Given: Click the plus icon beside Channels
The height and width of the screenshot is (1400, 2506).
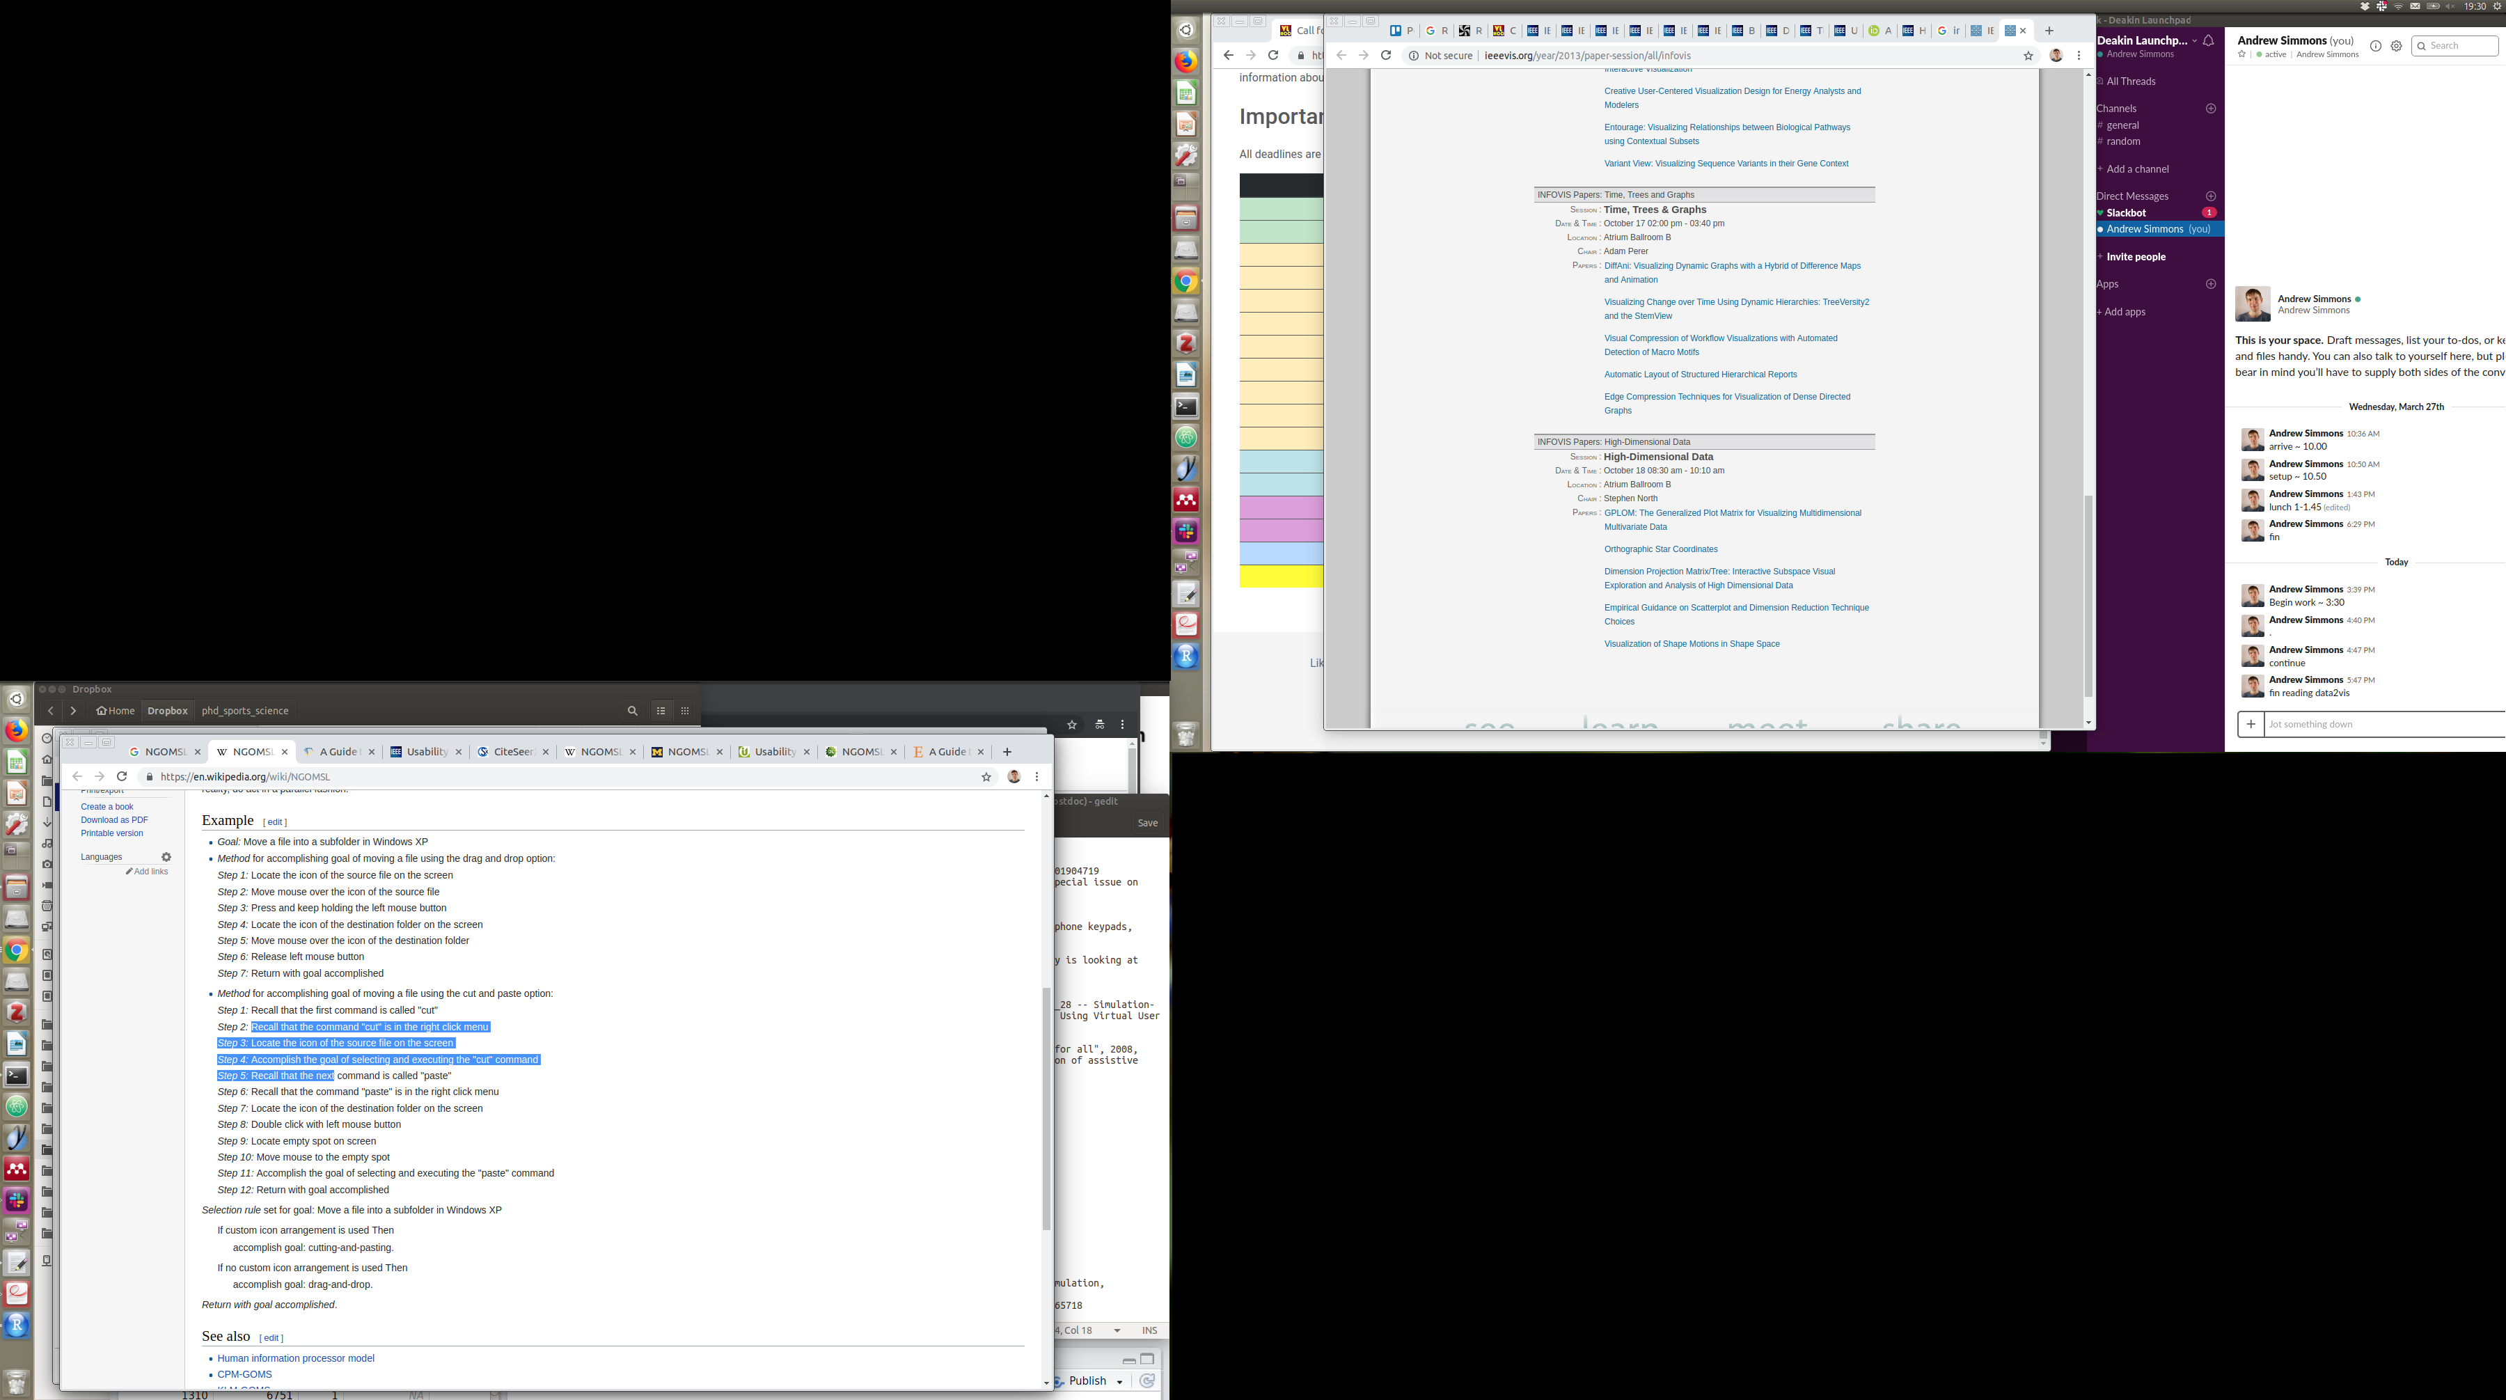Looking at the screenshot, I should point(2210,108).
